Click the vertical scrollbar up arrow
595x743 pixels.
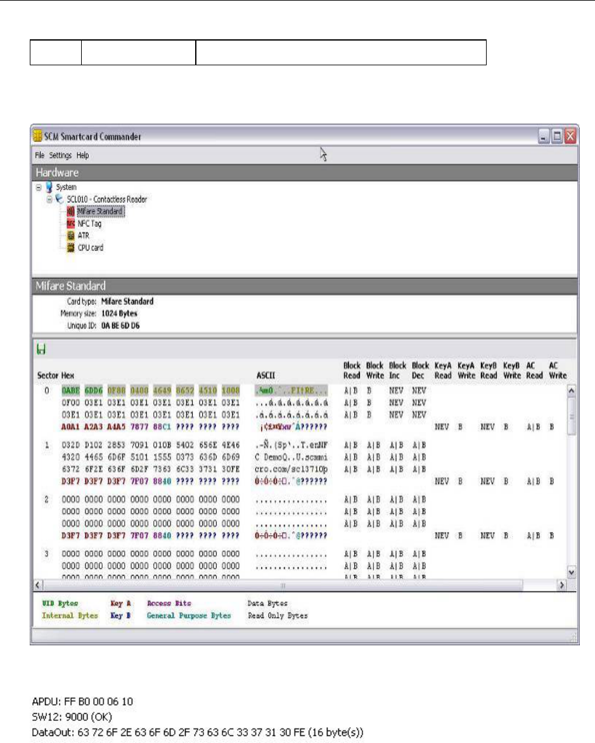[572, 391]
